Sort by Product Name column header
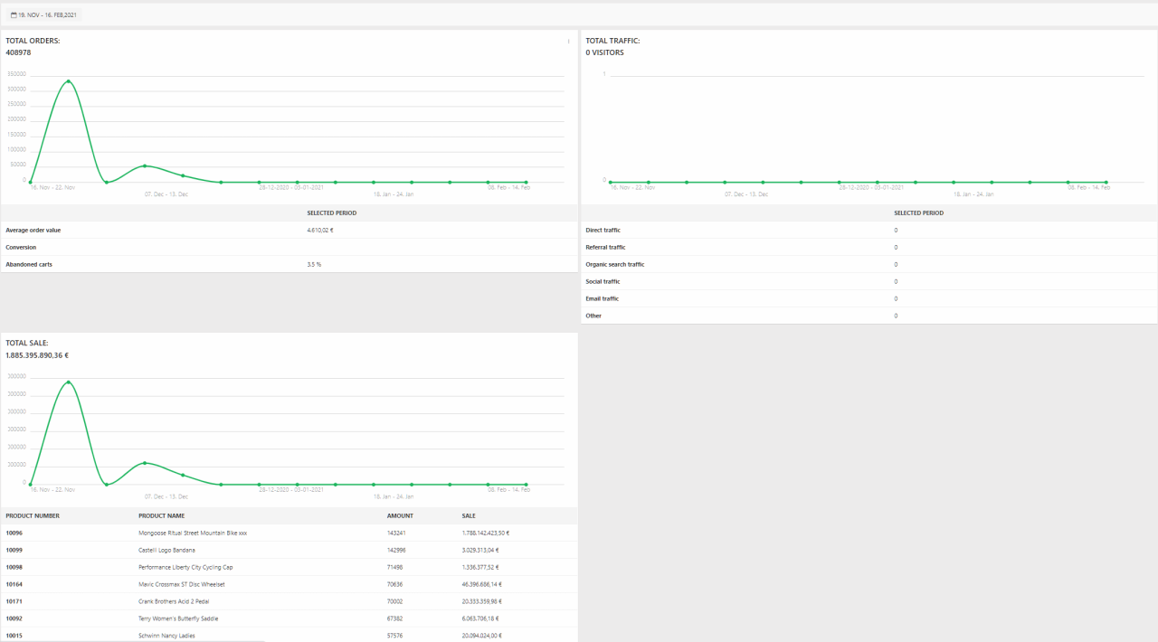 [161, 516]
